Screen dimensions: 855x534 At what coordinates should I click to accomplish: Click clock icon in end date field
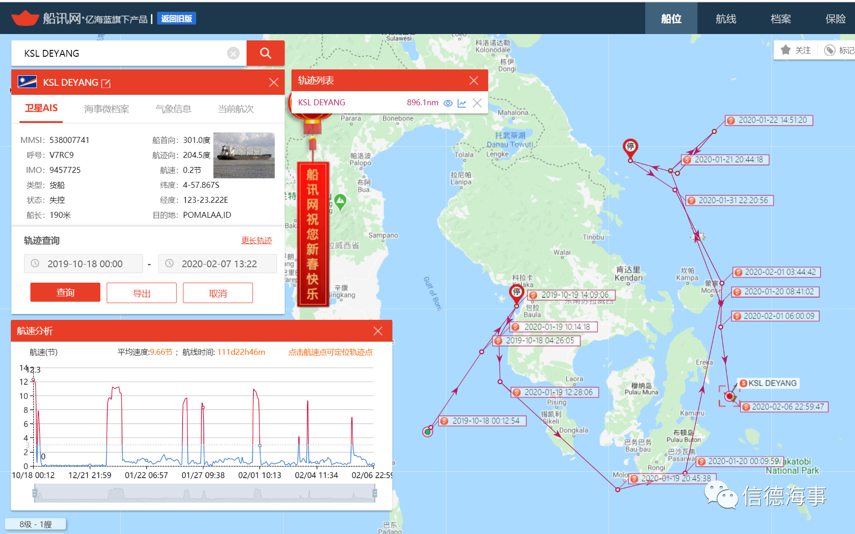pos(169,263)
